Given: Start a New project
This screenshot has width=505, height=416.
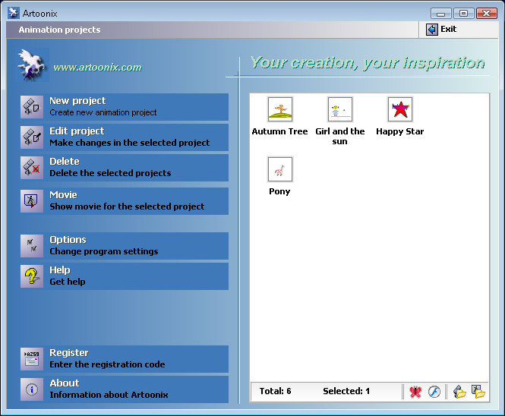Looking at the screenshot, I should [x=125, y=107].
